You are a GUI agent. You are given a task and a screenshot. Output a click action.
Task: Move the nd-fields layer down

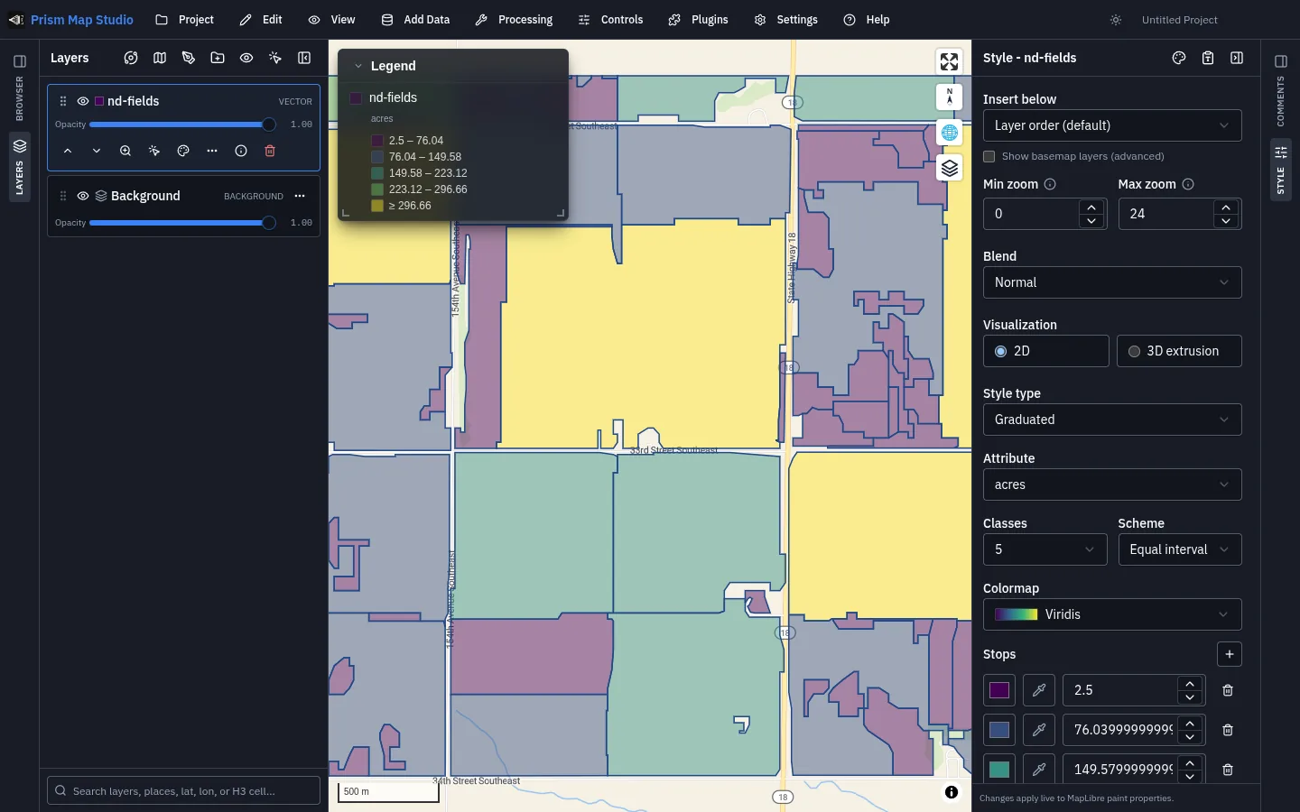pos(97,151)
